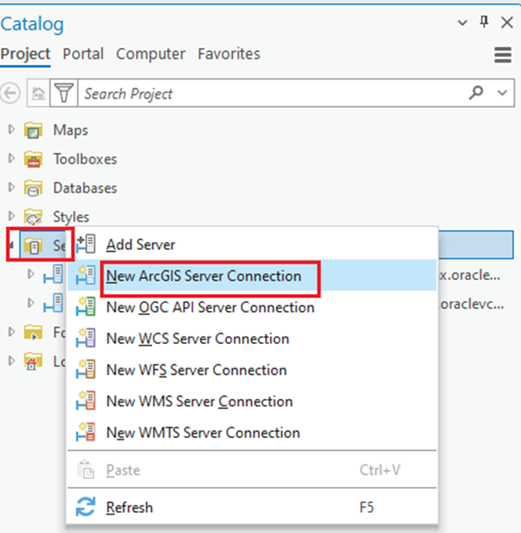521x533 pixels.
Task: Open the search options dropdown arrow
Action: point(502,93)
